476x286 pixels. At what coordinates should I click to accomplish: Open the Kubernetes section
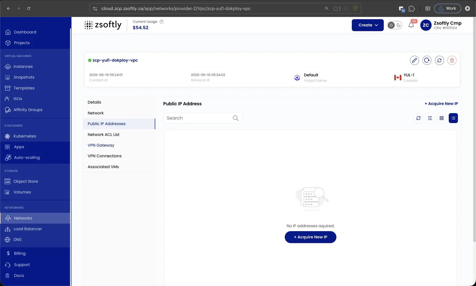coord(25,136)
